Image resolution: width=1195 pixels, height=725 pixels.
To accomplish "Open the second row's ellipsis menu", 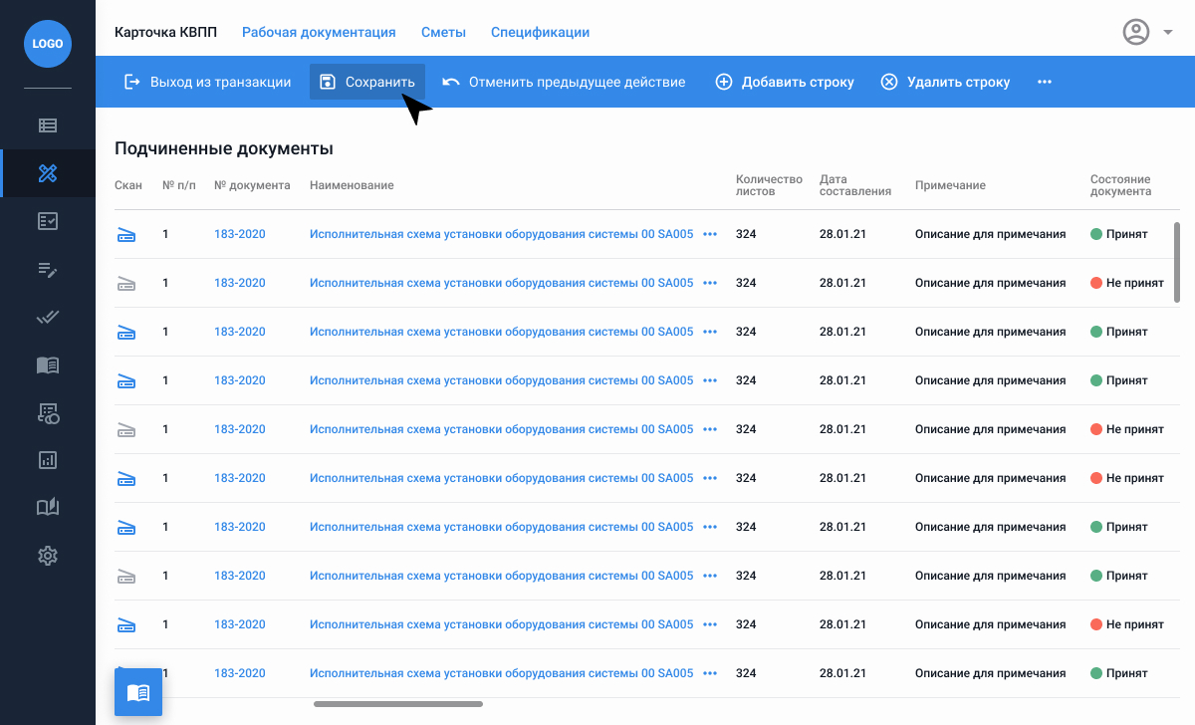I will [710, 283].
